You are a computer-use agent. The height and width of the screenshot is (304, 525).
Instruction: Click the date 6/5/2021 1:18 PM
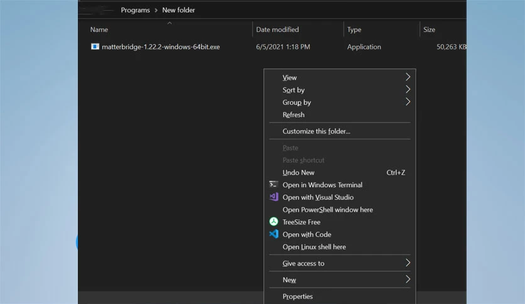point(283,47)
